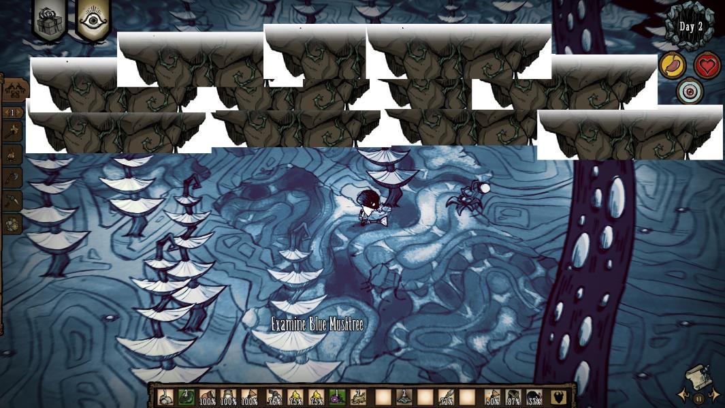This screenshot has height=408, width=725.
Task: Click the spider creature near player
Action: point(467,198)
